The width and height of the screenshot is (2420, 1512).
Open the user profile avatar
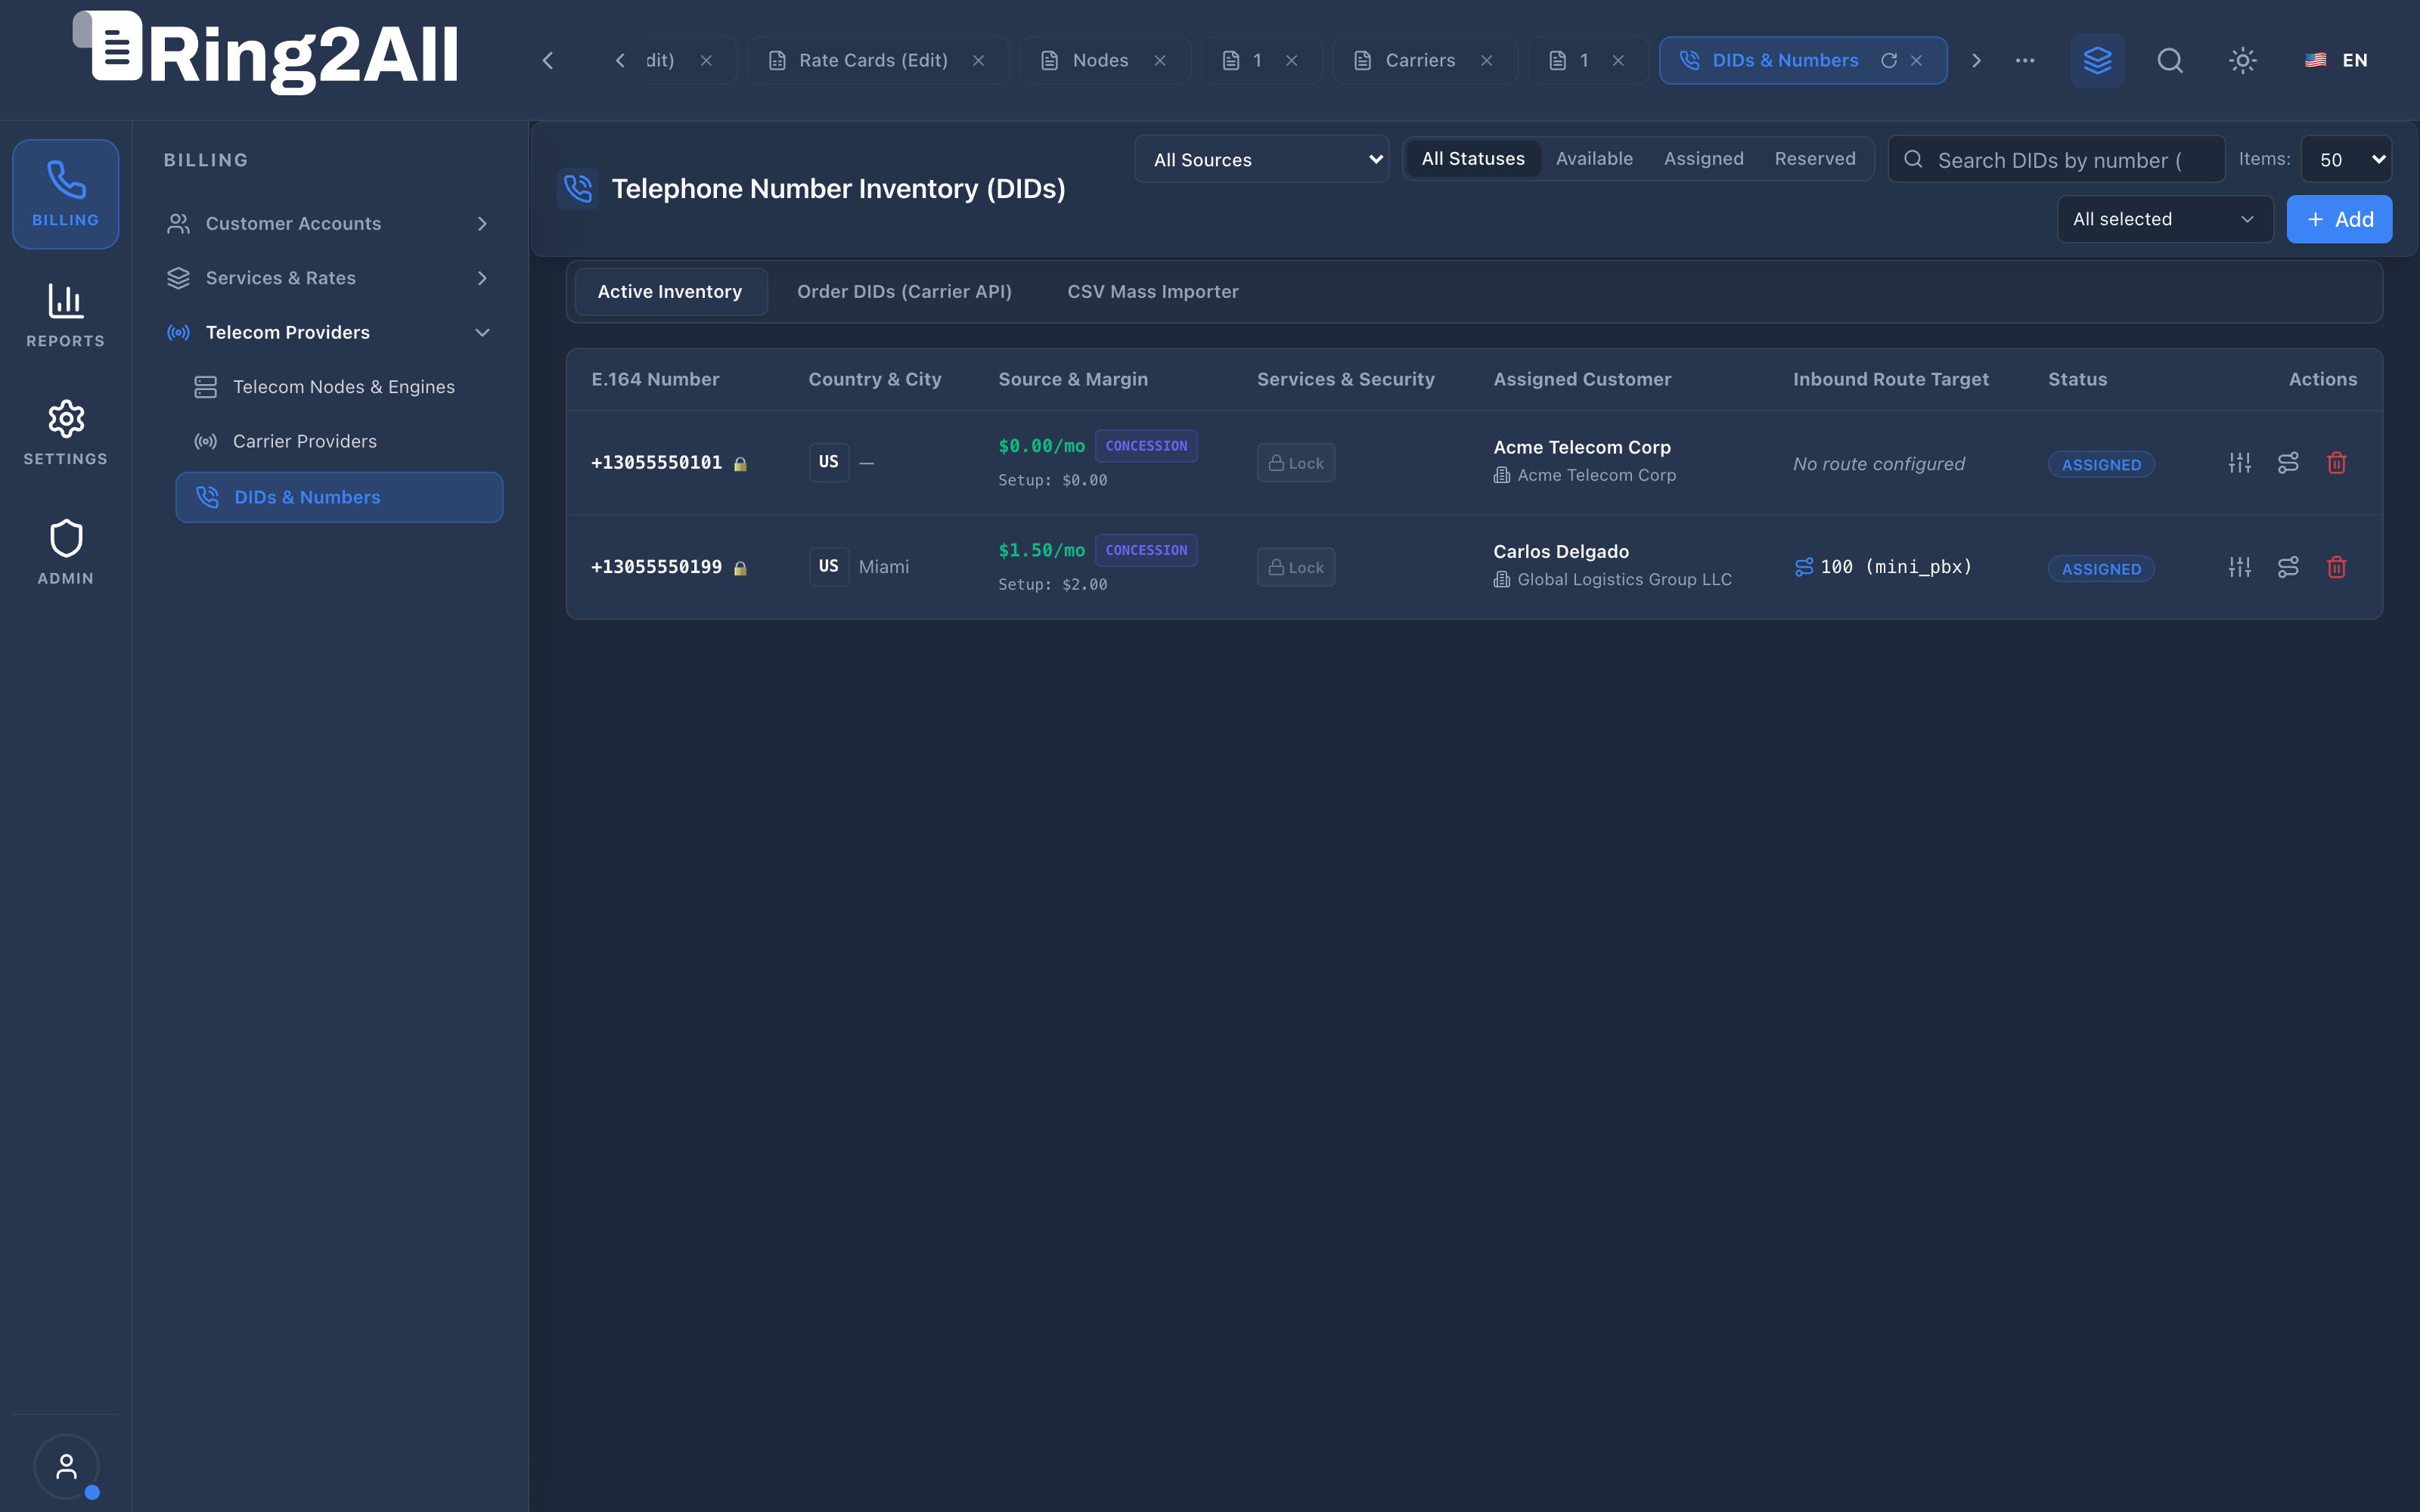point(66,1466)
